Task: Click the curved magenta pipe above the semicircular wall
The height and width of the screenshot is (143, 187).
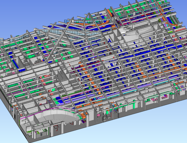Action: [x=53, y=110]
